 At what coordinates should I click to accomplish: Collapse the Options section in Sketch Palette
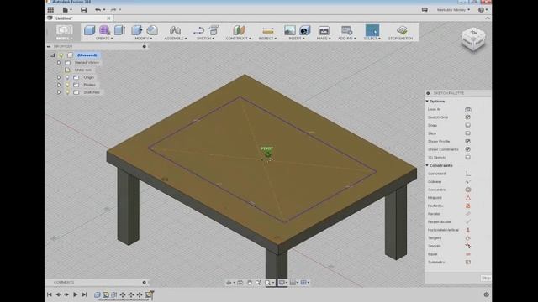428,102
